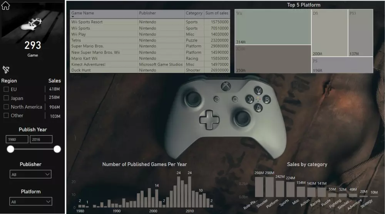
Task: Select the Mario Kart Wii row
Action: pos(150,58)
